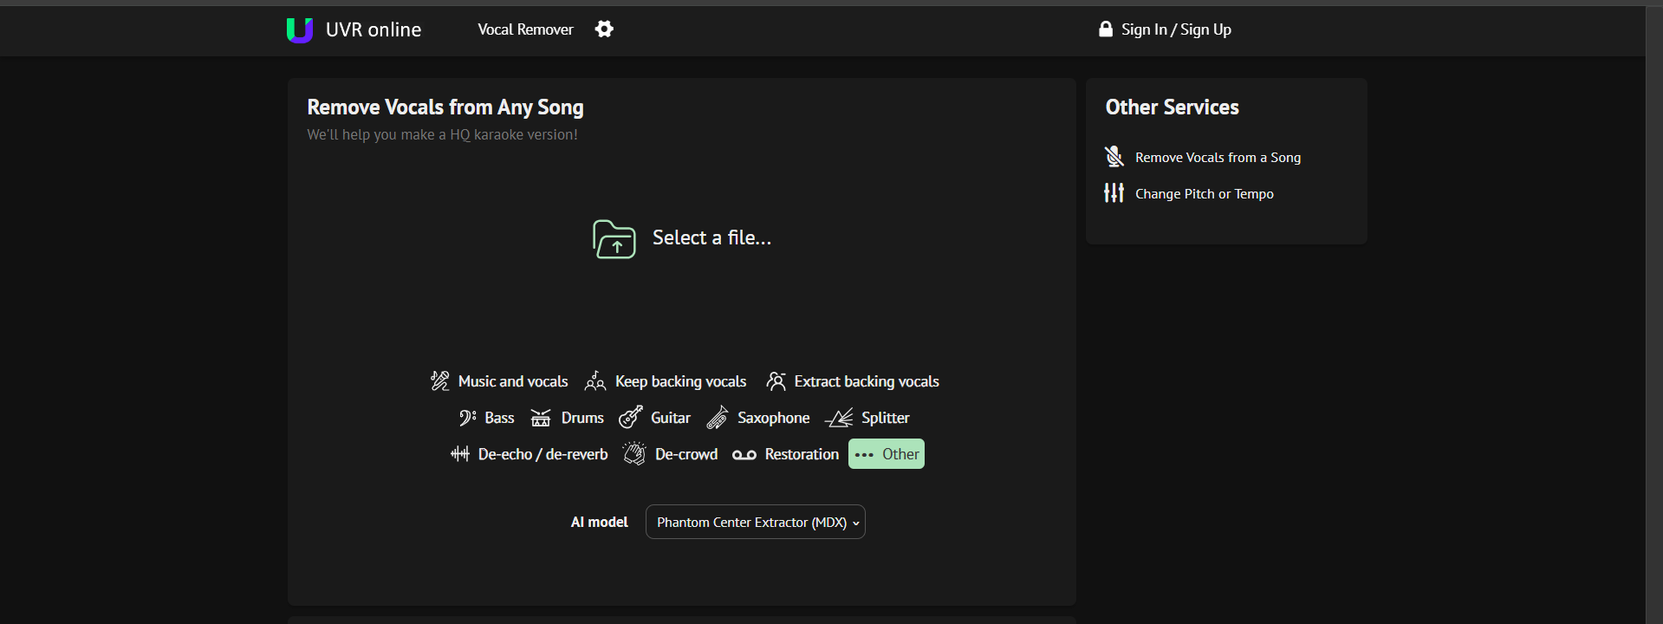Open the Vocal Remover menu item
This screenshot has height=624, width=1663.
(x=525, y=29)
